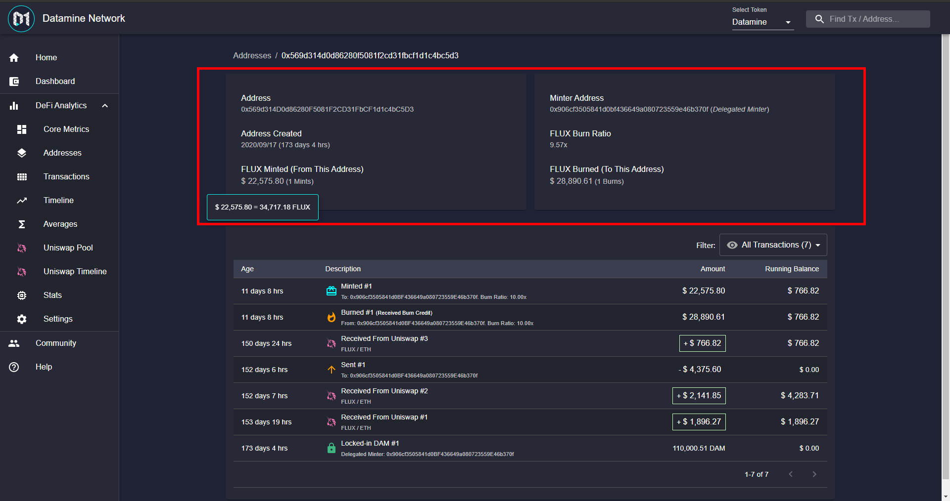Open the All Transactions (7) filter dropdown
Image resolution: width=950 pixels, height=501 pixels.
(x=773, y=245)
